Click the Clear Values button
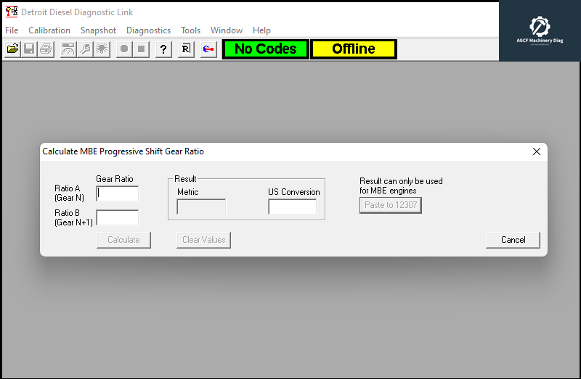The height and width of the screenshot is (379, 581). tap(204, 240)
